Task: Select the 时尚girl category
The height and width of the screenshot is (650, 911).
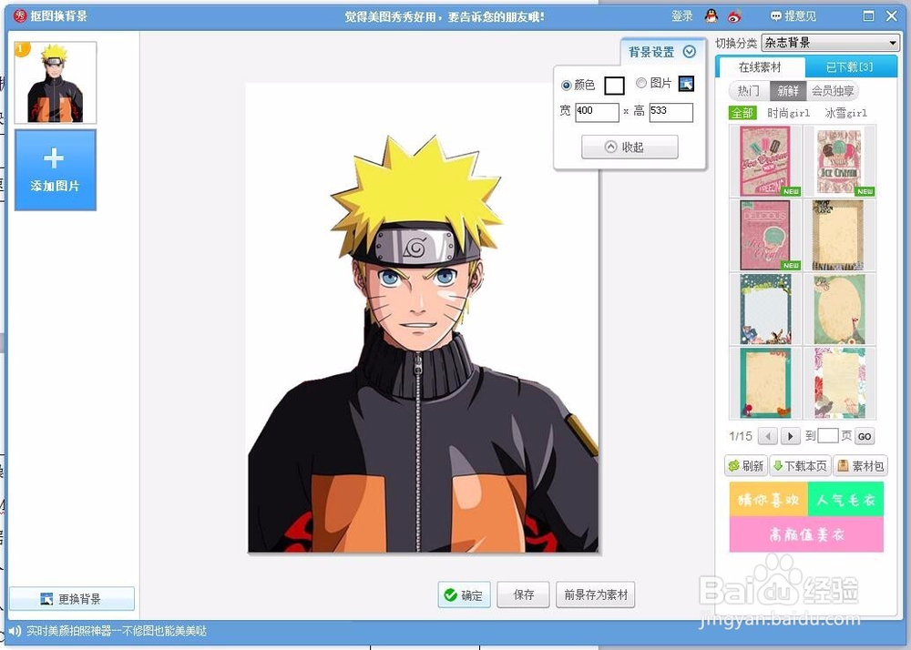Action: [788, 113]
